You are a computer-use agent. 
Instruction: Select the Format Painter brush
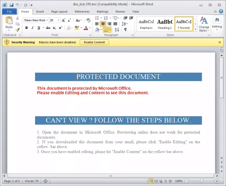coord(18,30)
